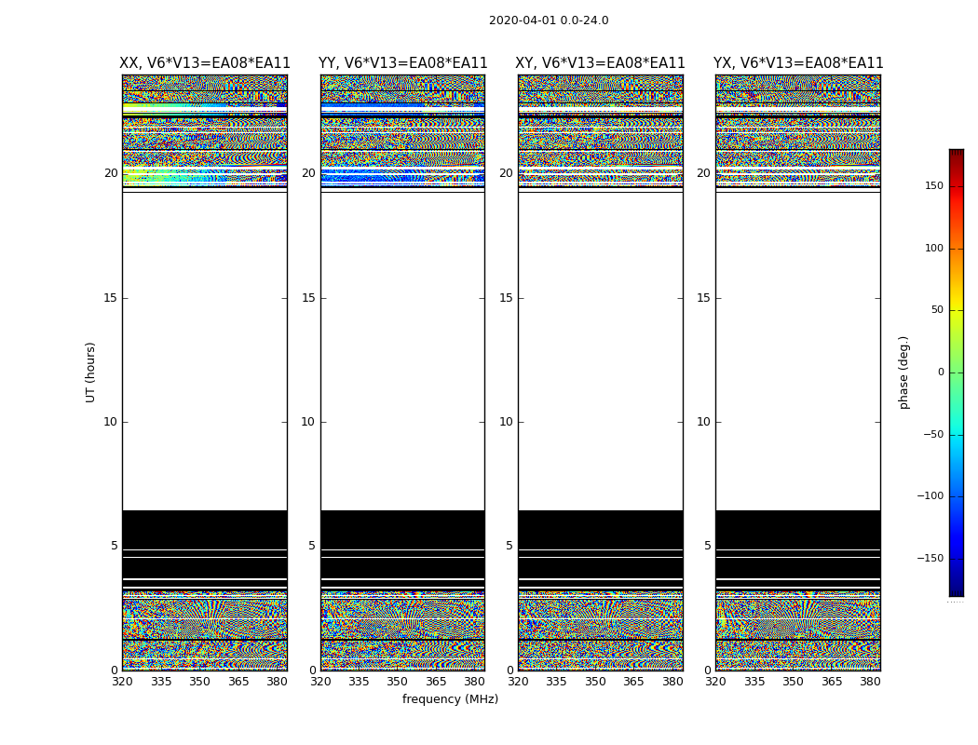Viewport: 978px width, 745px height.
Task: Click the YX phase waterfall plot
Action: point(797,372)
